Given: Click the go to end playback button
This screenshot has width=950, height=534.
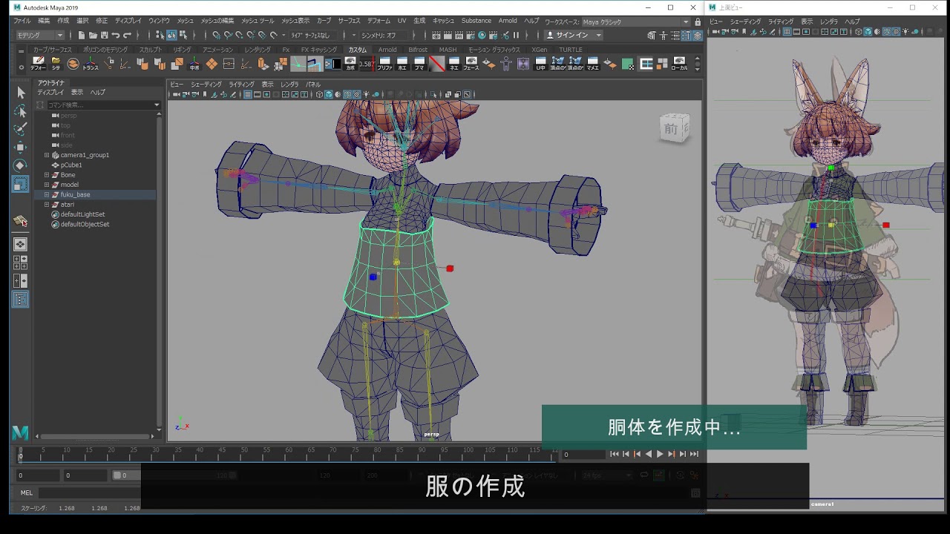Looking at the screenshot, I should tap(694, 454).
